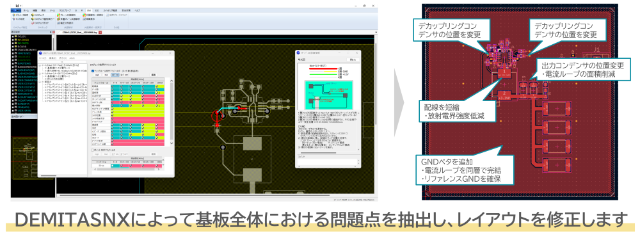Click the close button in schematic info dialog

[351, 60]
